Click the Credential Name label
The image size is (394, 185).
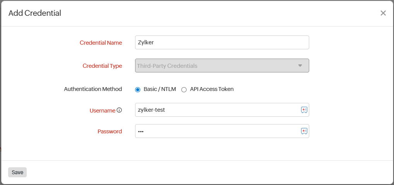coord(101,43)
